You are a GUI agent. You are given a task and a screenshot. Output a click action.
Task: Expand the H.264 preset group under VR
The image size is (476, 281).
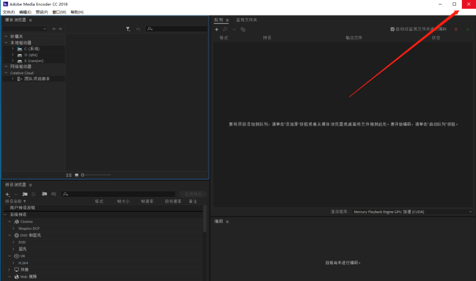click(13, 263)
